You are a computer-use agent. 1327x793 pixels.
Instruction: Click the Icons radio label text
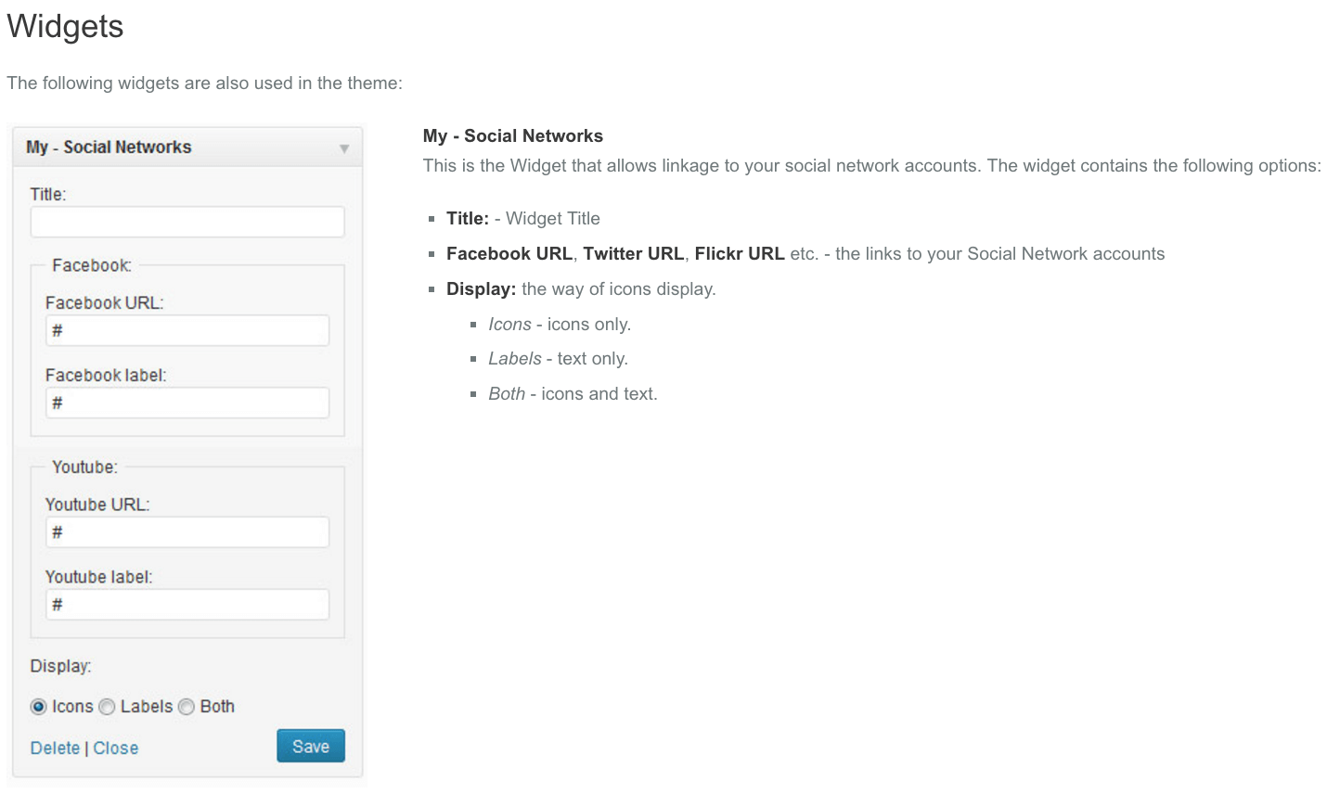click(x=72, y=707)
